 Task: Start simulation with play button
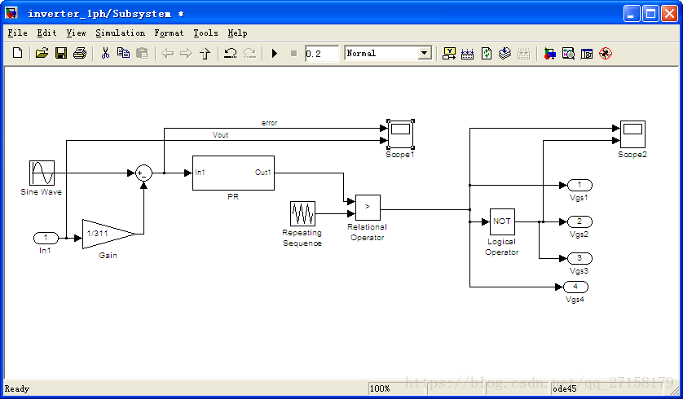point(275,54)
